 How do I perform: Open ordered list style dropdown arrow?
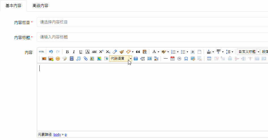coord(178,52)
